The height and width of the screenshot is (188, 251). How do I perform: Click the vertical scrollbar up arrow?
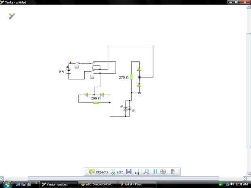pyautogui.click(x=249, y=7)
